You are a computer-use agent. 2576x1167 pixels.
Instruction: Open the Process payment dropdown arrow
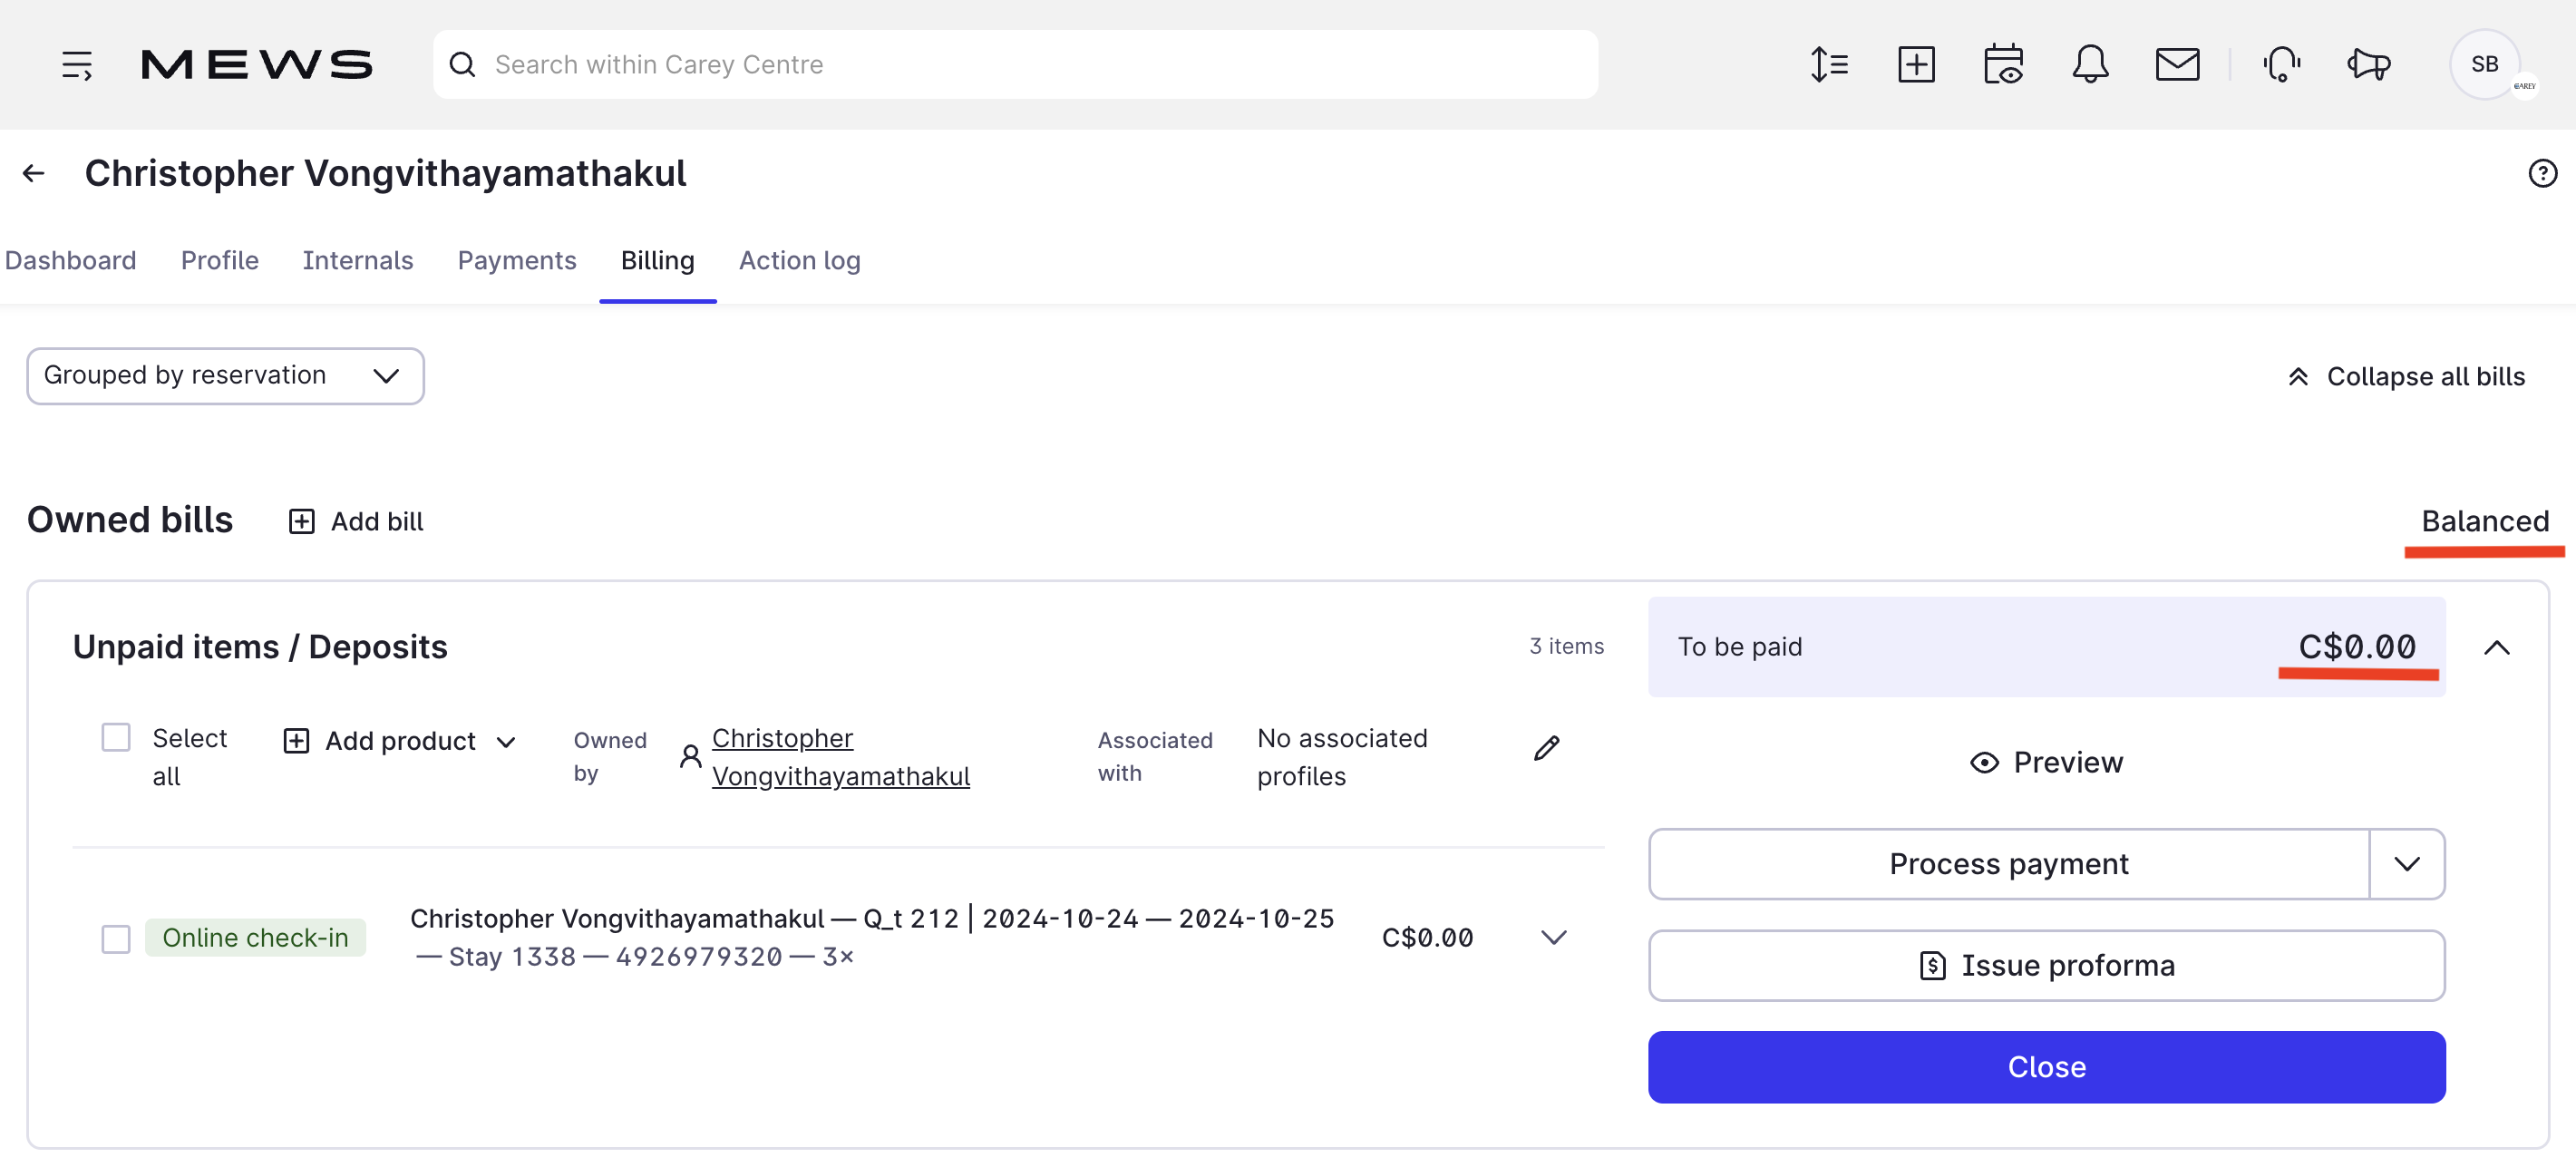[2406, 864]
